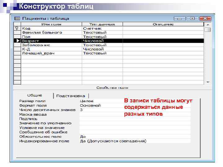Click the Индексированное поле value field
223x167 pixels.
tap(135, 141)
